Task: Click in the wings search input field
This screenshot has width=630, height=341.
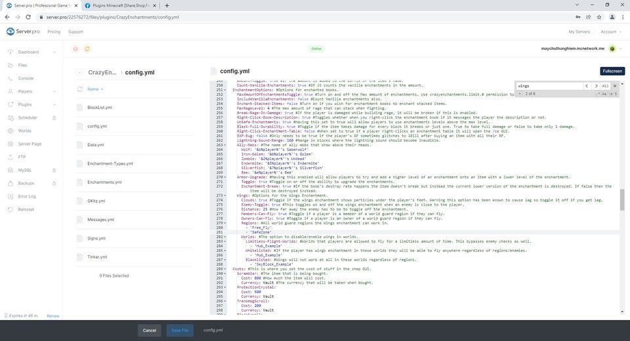Action: pos(548,86)
